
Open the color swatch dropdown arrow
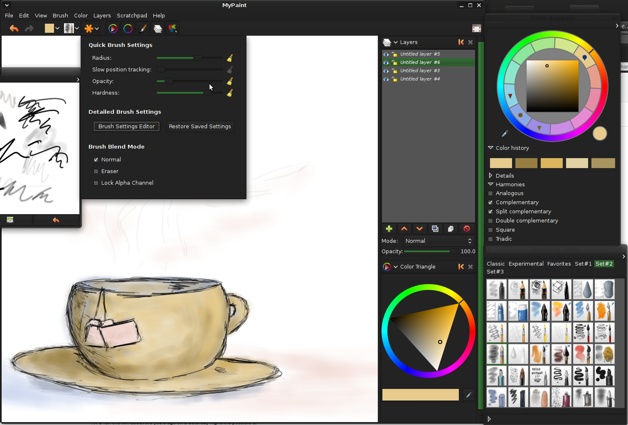(x=57, y=28)
